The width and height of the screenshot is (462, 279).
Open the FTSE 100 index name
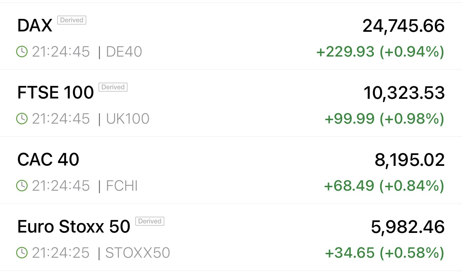click(x=56, y=93)
